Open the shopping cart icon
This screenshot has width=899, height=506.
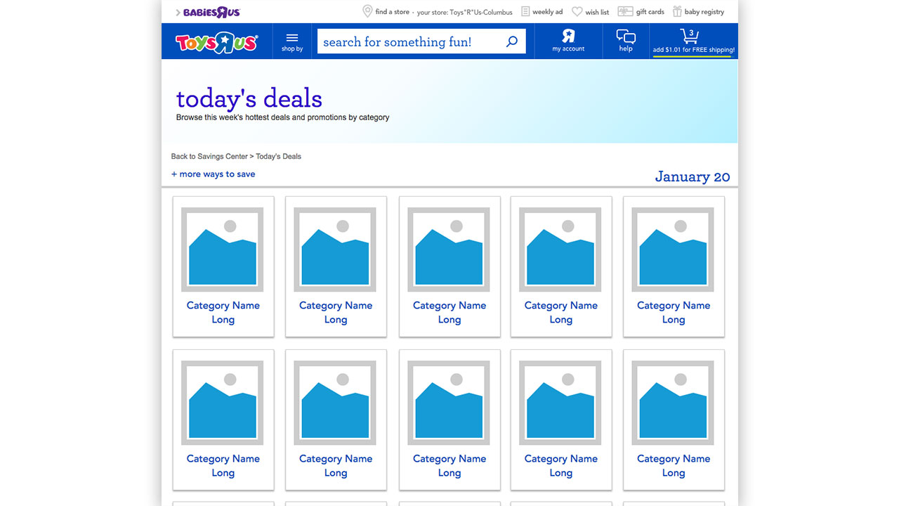coord(689,37)
